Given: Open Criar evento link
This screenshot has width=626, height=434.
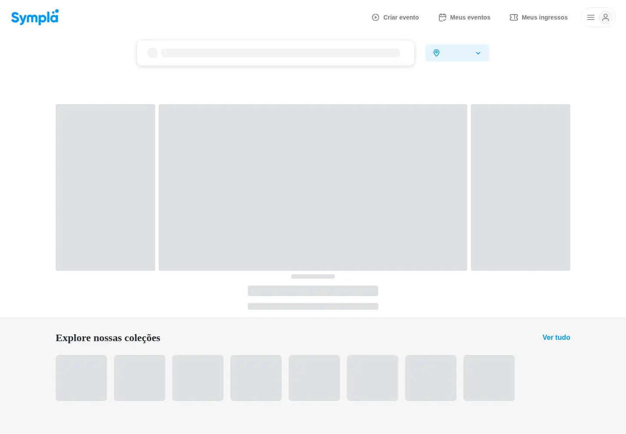Looking at the screenshot, I should [395, 17].
